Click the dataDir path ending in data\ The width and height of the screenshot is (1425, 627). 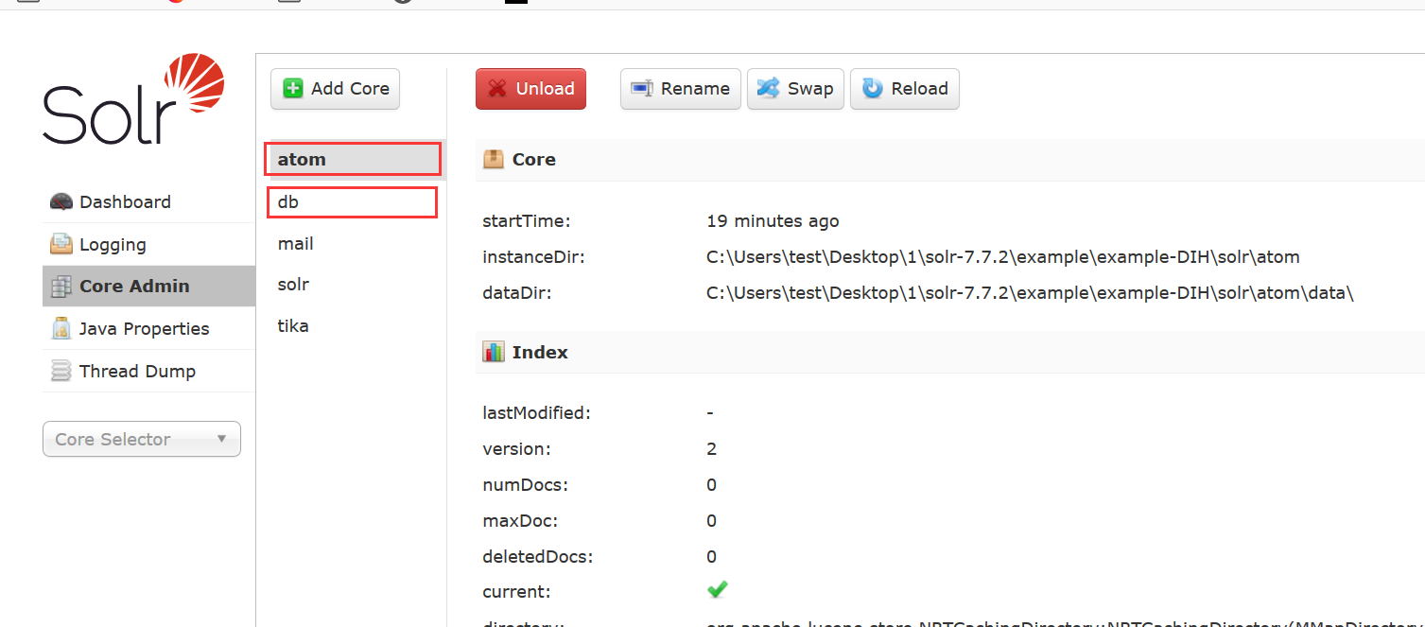1031,292
